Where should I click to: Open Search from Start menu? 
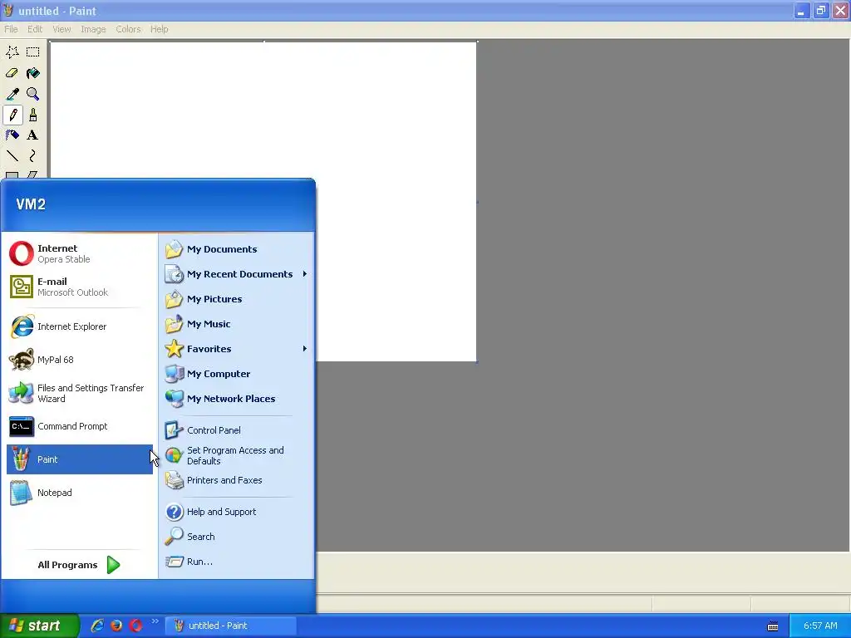tap(237, 537)
